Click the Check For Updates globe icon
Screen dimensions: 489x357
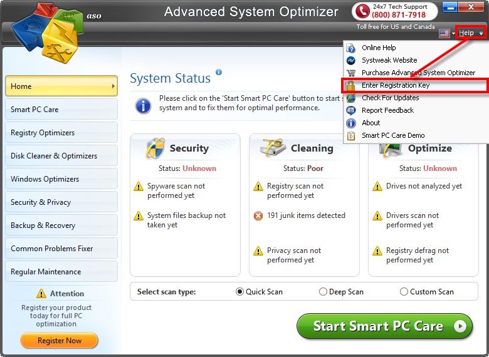(x=351, y=98)
